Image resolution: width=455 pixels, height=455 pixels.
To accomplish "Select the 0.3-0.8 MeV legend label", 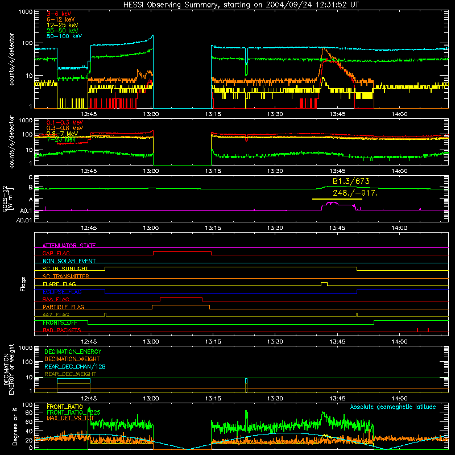I will pyautogui.click(x=65, y=128).
